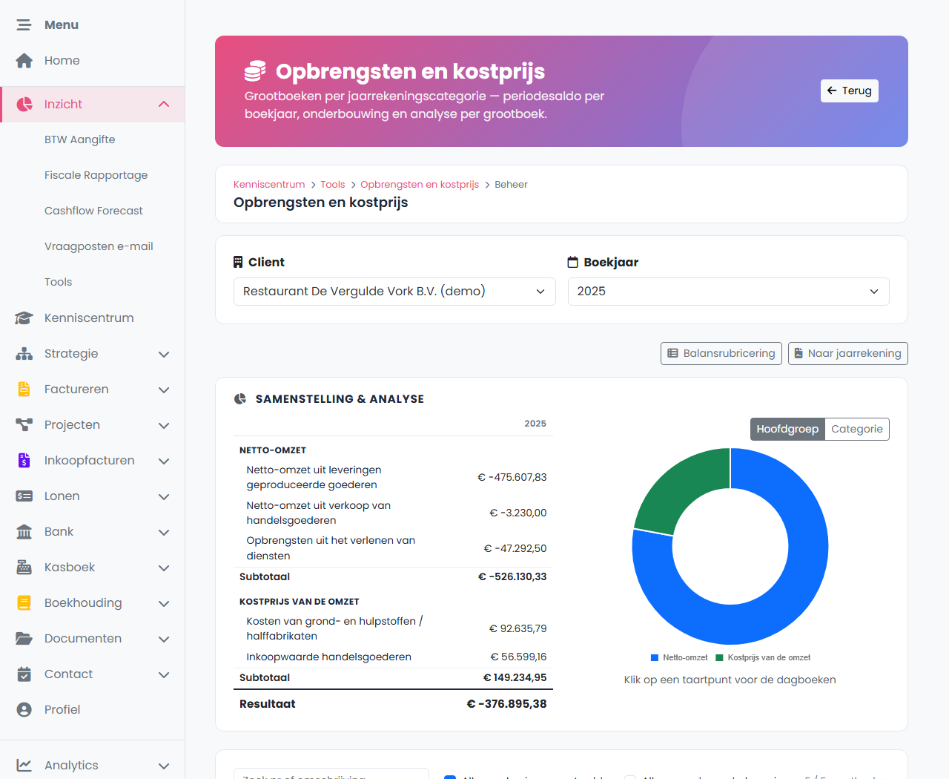Expand the Factureren submenu chevron
The width and height of the screenshot is (949, 779).
pos(164,390)
